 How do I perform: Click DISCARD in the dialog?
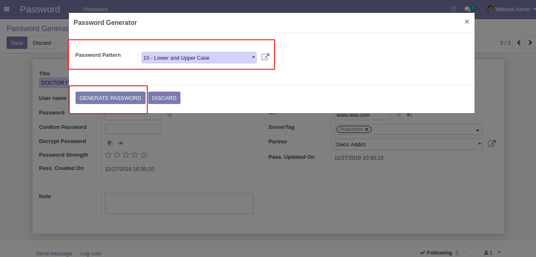(x=164, y=98)
